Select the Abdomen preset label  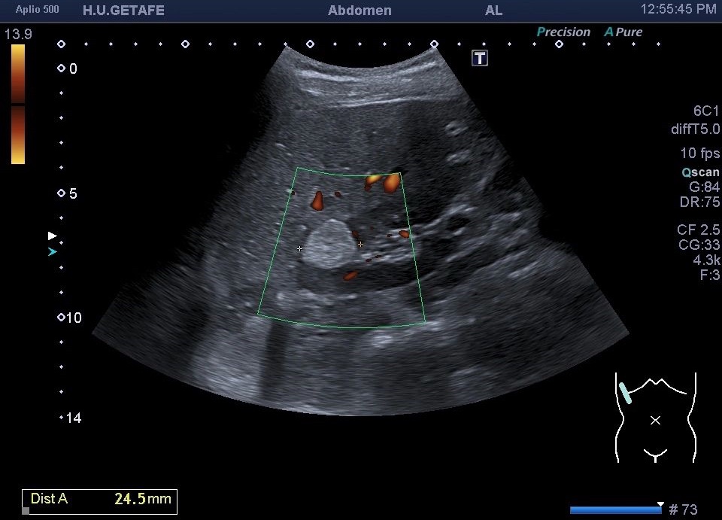tap(359, 11)
